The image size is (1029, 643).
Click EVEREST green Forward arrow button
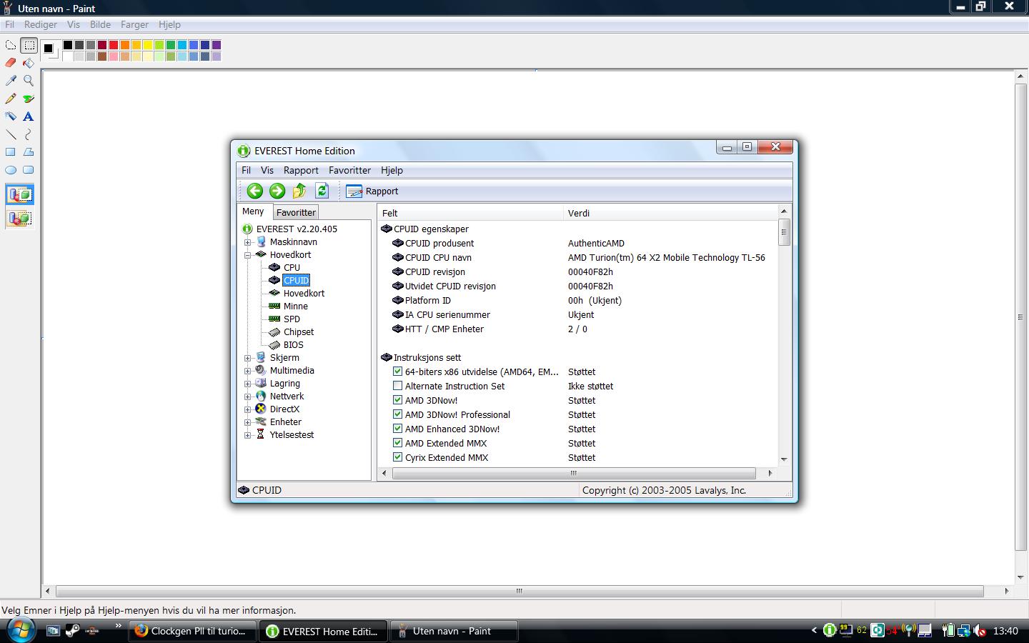[x=277, y=191]
